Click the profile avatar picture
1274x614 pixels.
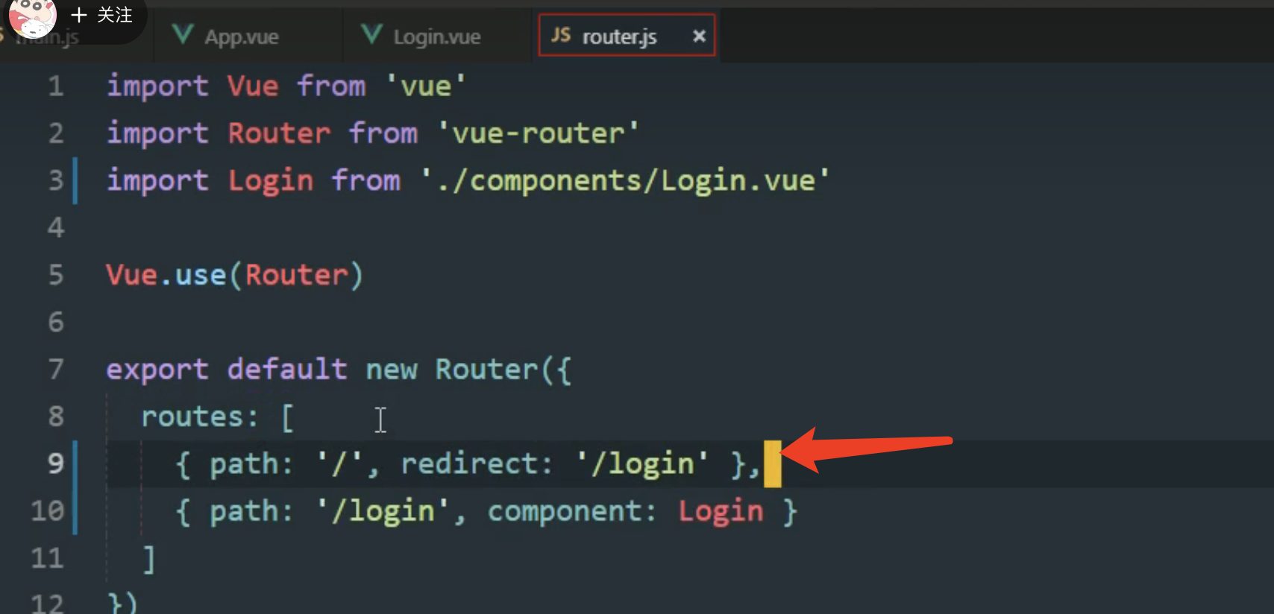click(32, 16)
